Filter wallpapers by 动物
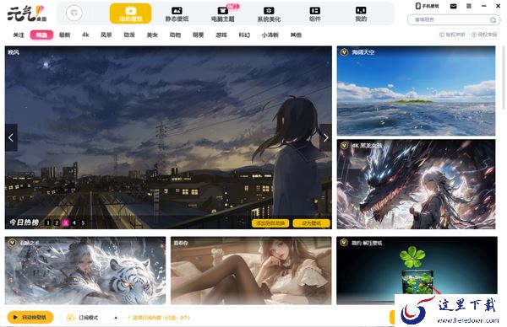Screen dimensions: 507x327 pyautogui.click(x=175, y=35)
